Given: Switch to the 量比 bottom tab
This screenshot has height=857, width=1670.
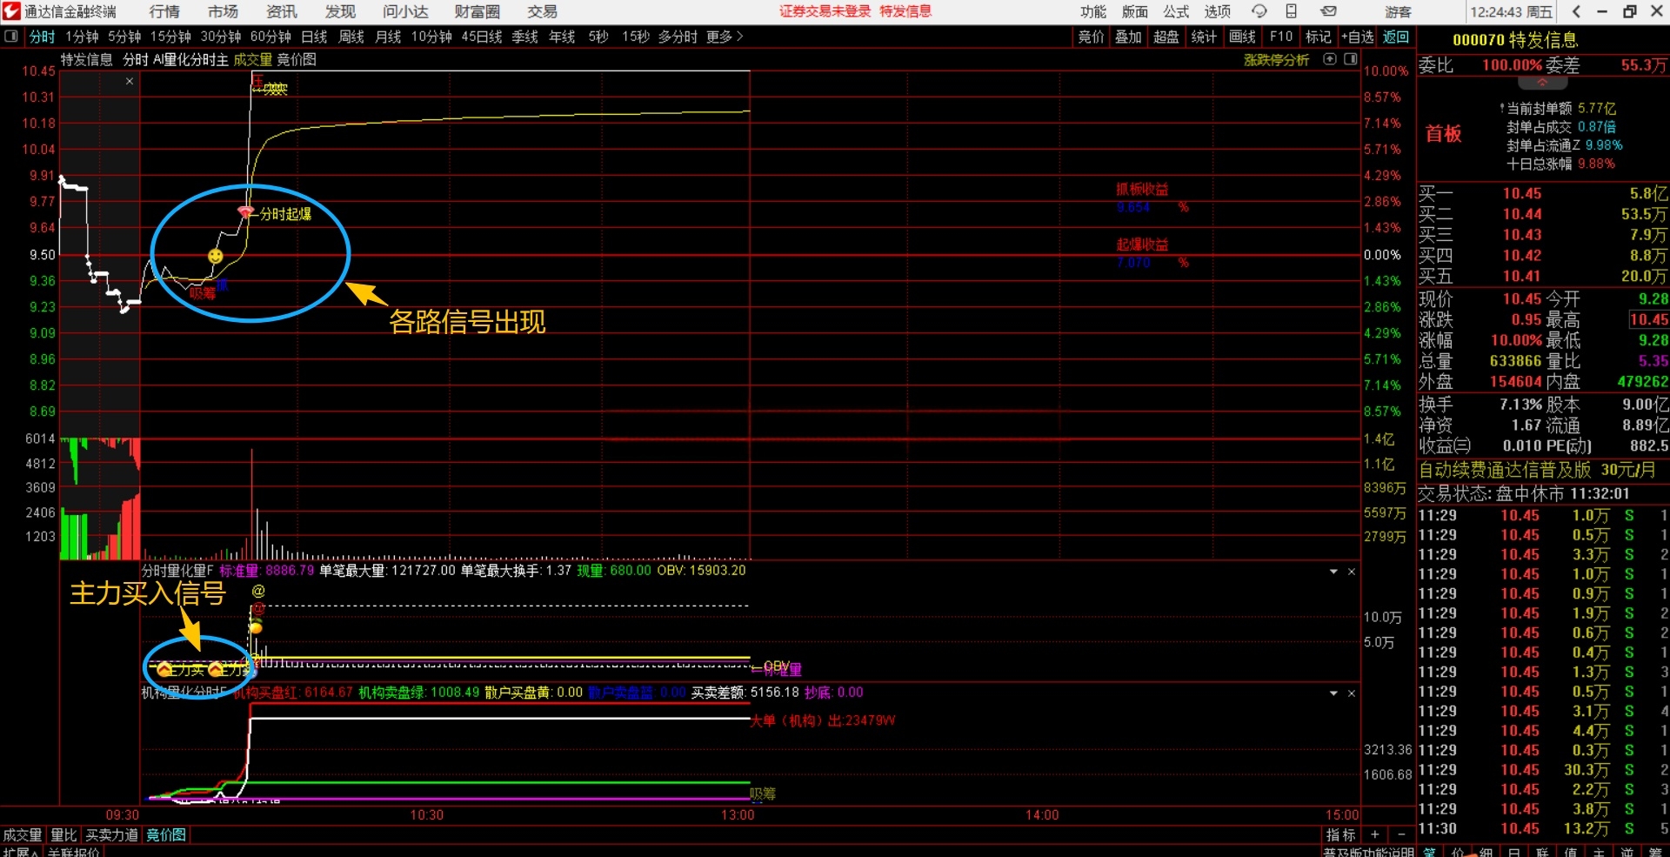Looking at the screenshot, I should [x=63, y=835].
